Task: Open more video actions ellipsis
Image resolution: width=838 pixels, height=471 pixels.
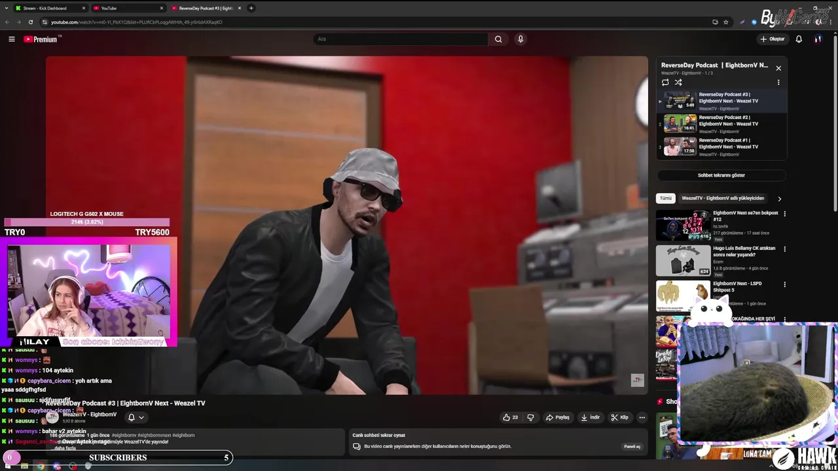Action: coord(642,417)
